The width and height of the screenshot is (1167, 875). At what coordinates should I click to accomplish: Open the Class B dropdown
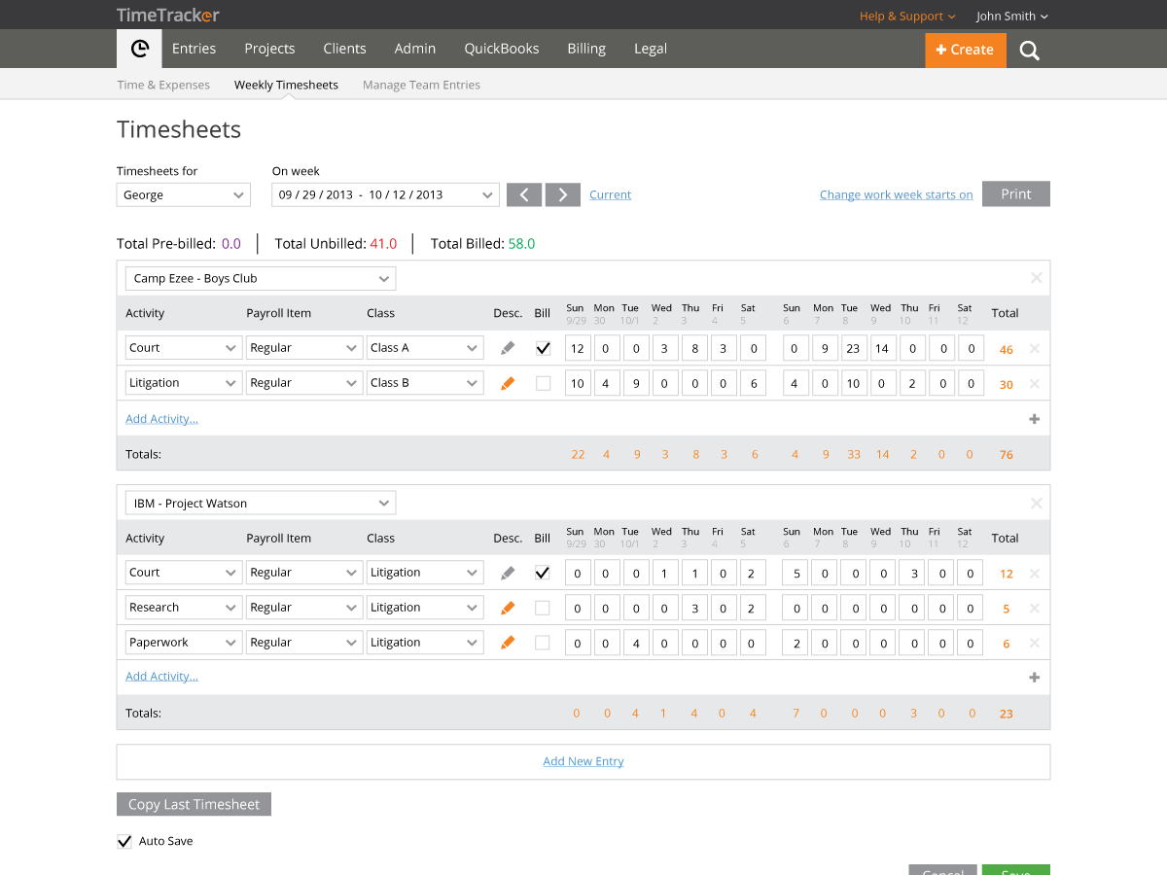point(425,383)
